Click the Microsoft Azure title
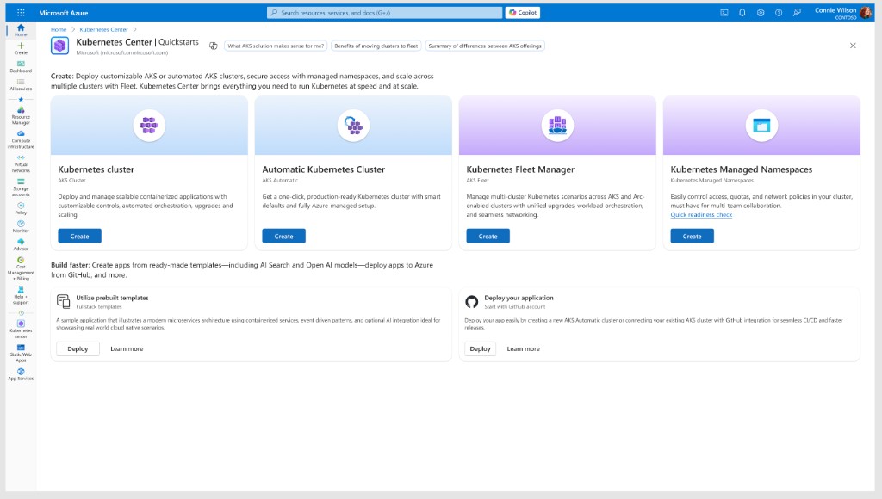The height and width of the screenshot is (499, 882). 64,12
